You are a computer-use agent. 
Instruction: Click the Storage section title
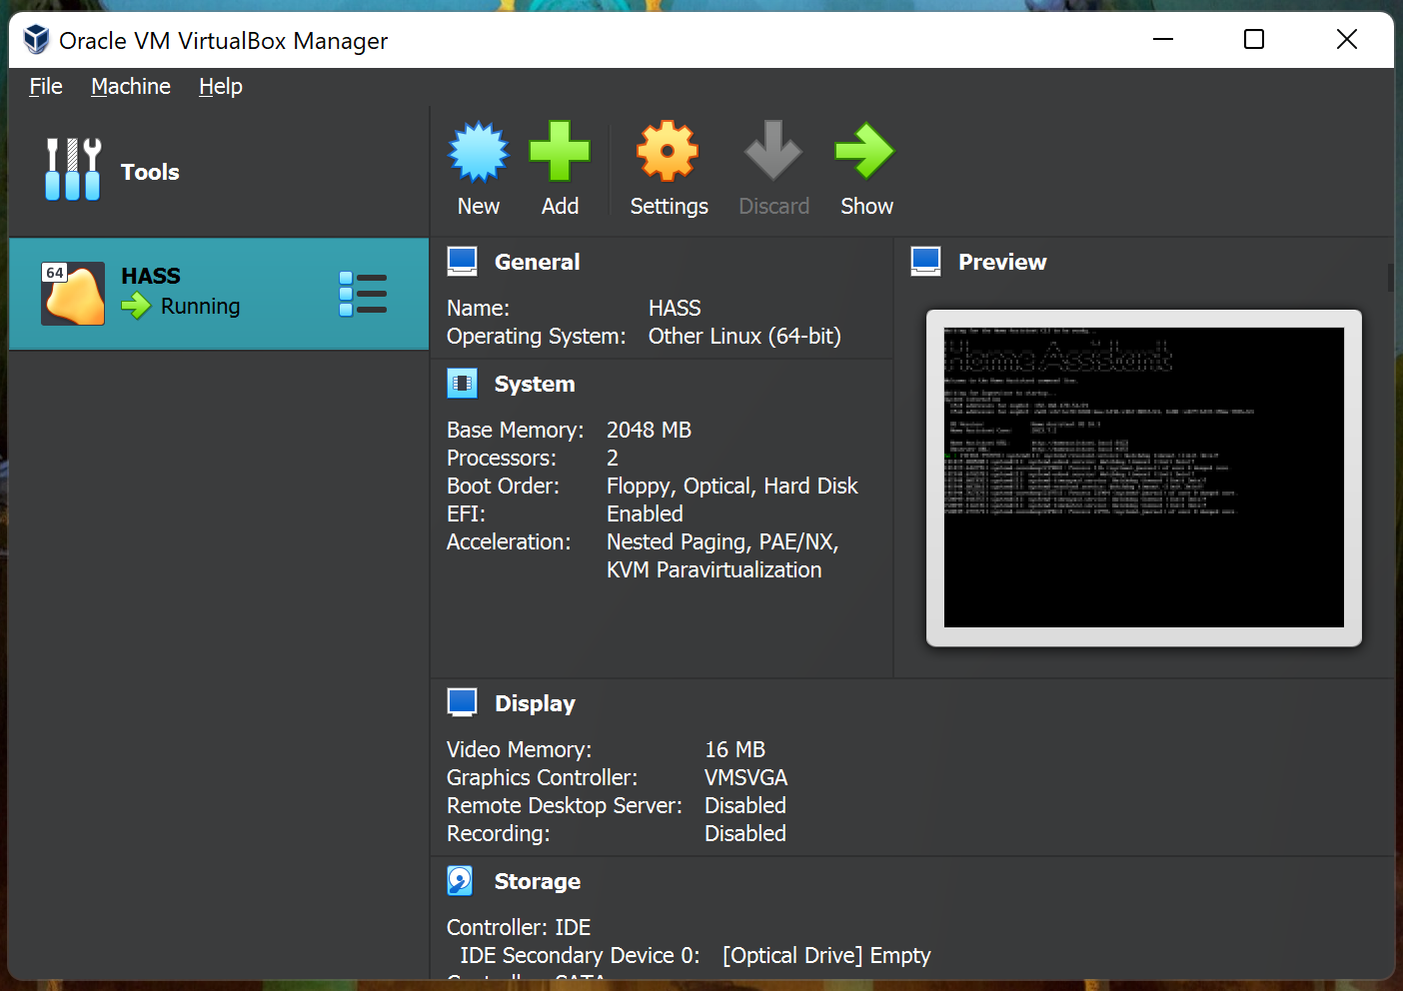tap(538, 881)
